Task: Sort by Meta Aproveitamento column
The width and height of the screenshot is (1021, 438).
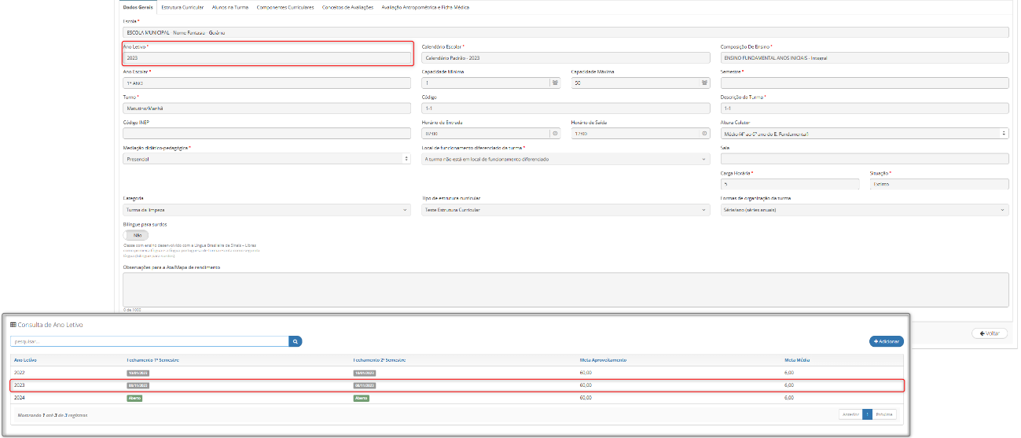Action: point(603,359)
